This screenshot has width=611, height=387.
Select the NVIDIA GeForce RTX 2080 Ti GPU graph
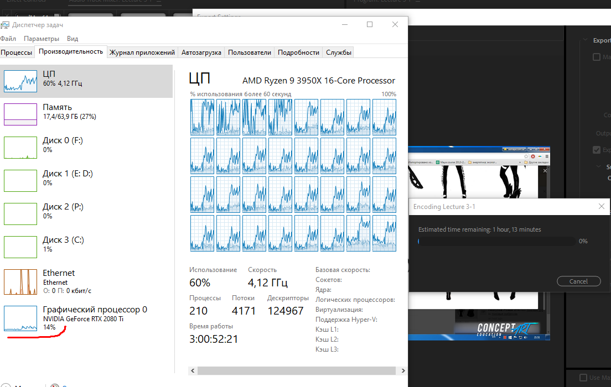coord(20,318)
